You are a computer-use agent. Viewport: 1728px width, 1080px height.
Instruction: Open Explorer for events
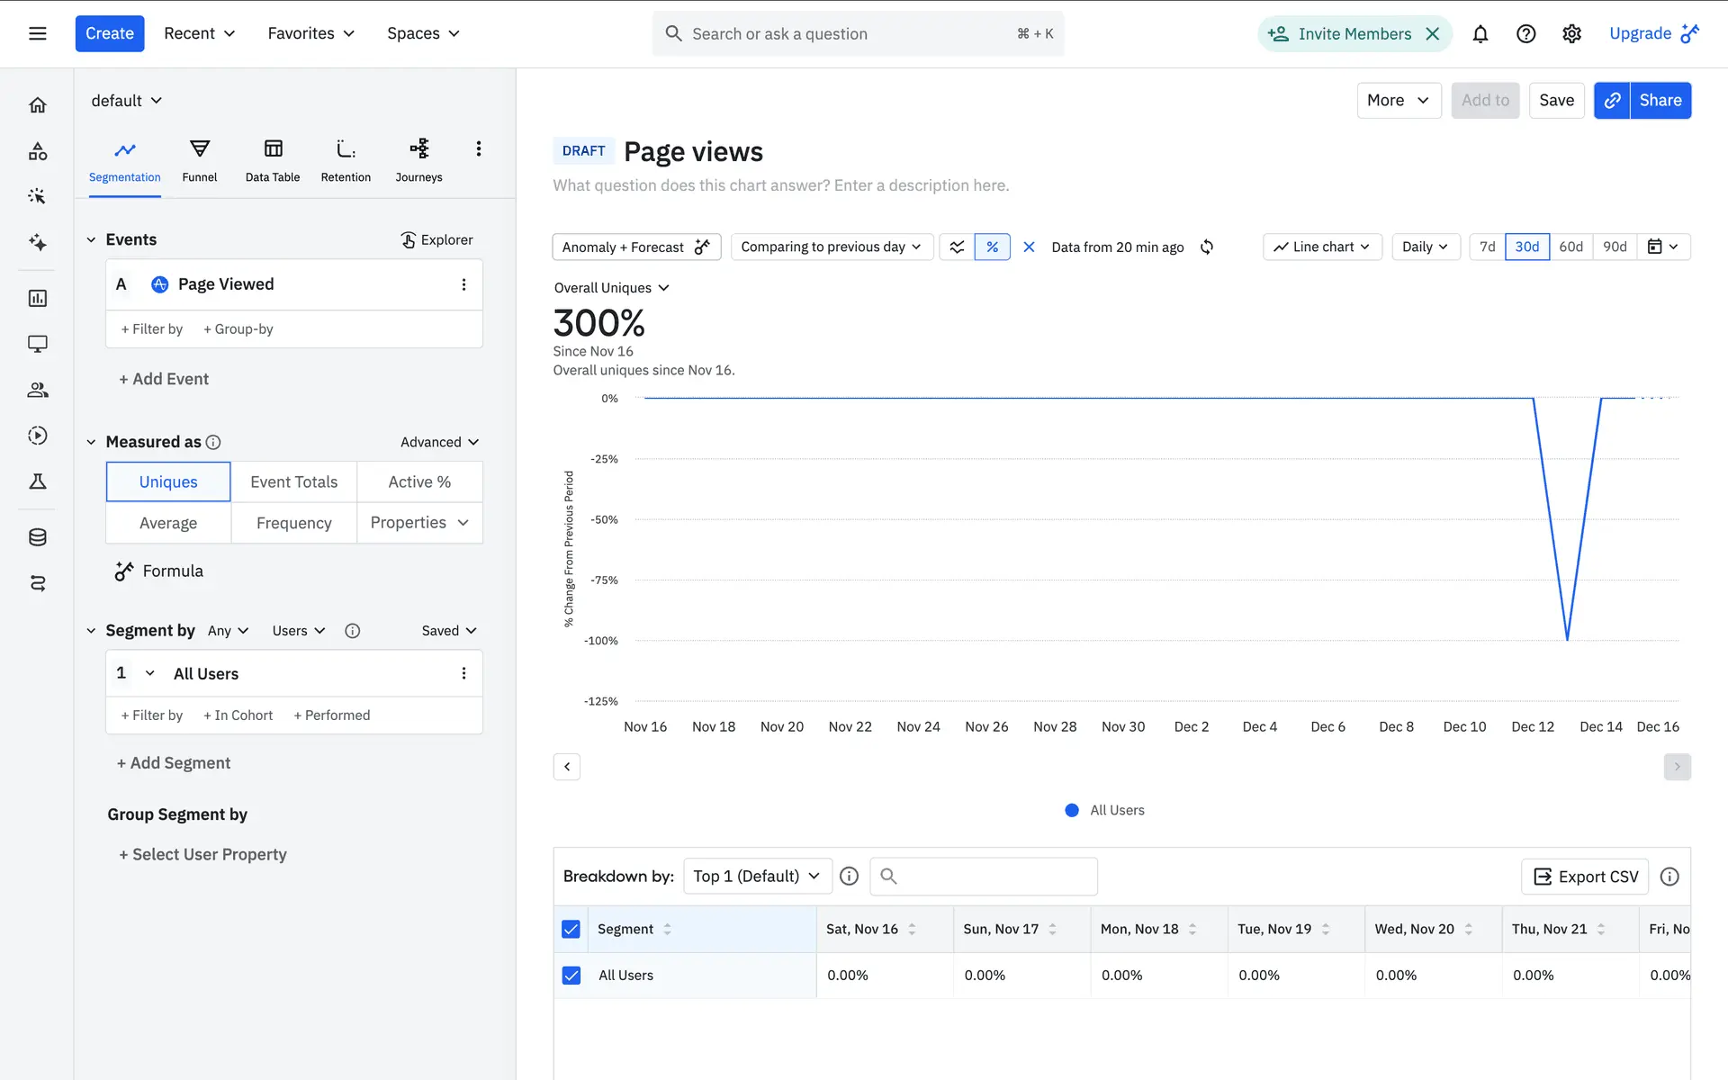click(436, 239)
